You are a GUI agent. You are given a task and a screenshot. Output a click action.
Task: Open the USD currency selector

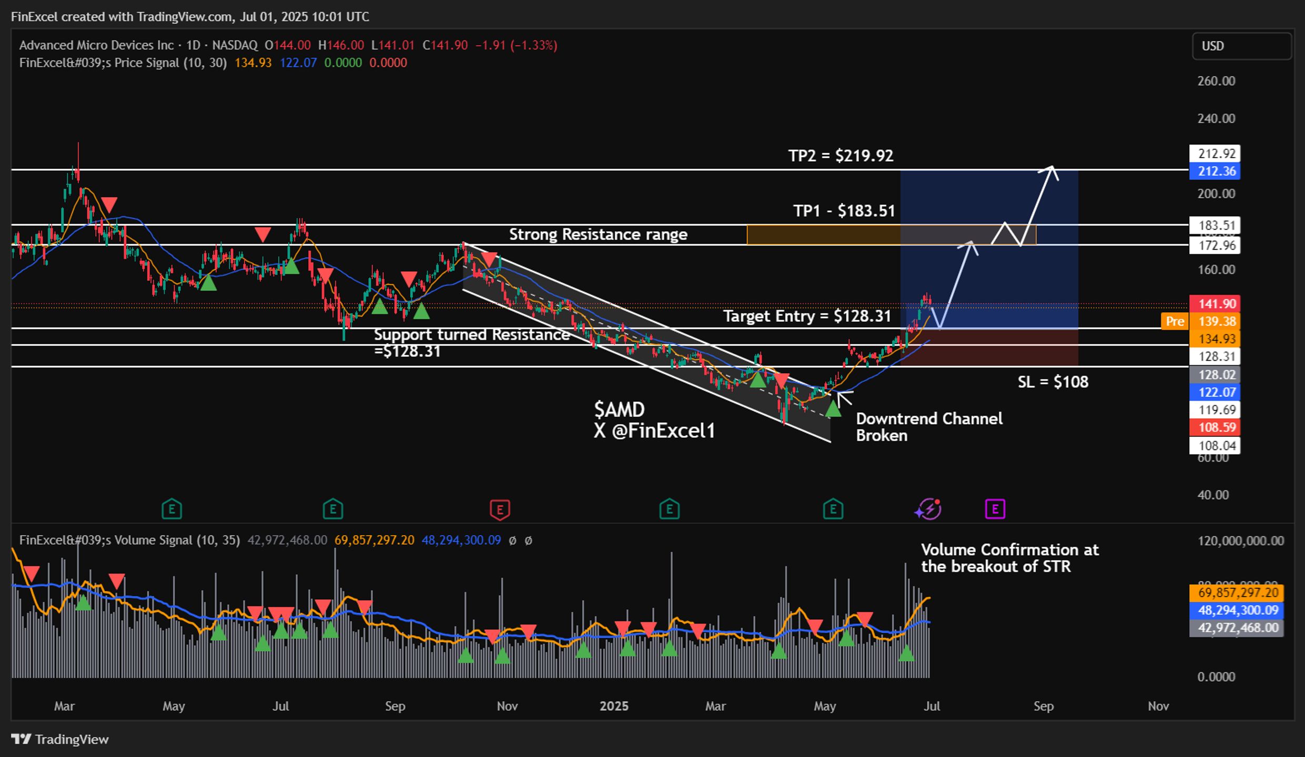point(1241,46)
